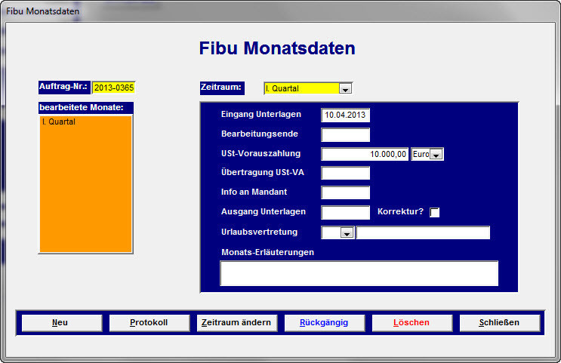This screenshot has height=363, width=561.
Task: Click the Eingang Unterlagen date field
Action: coord(345,115)
